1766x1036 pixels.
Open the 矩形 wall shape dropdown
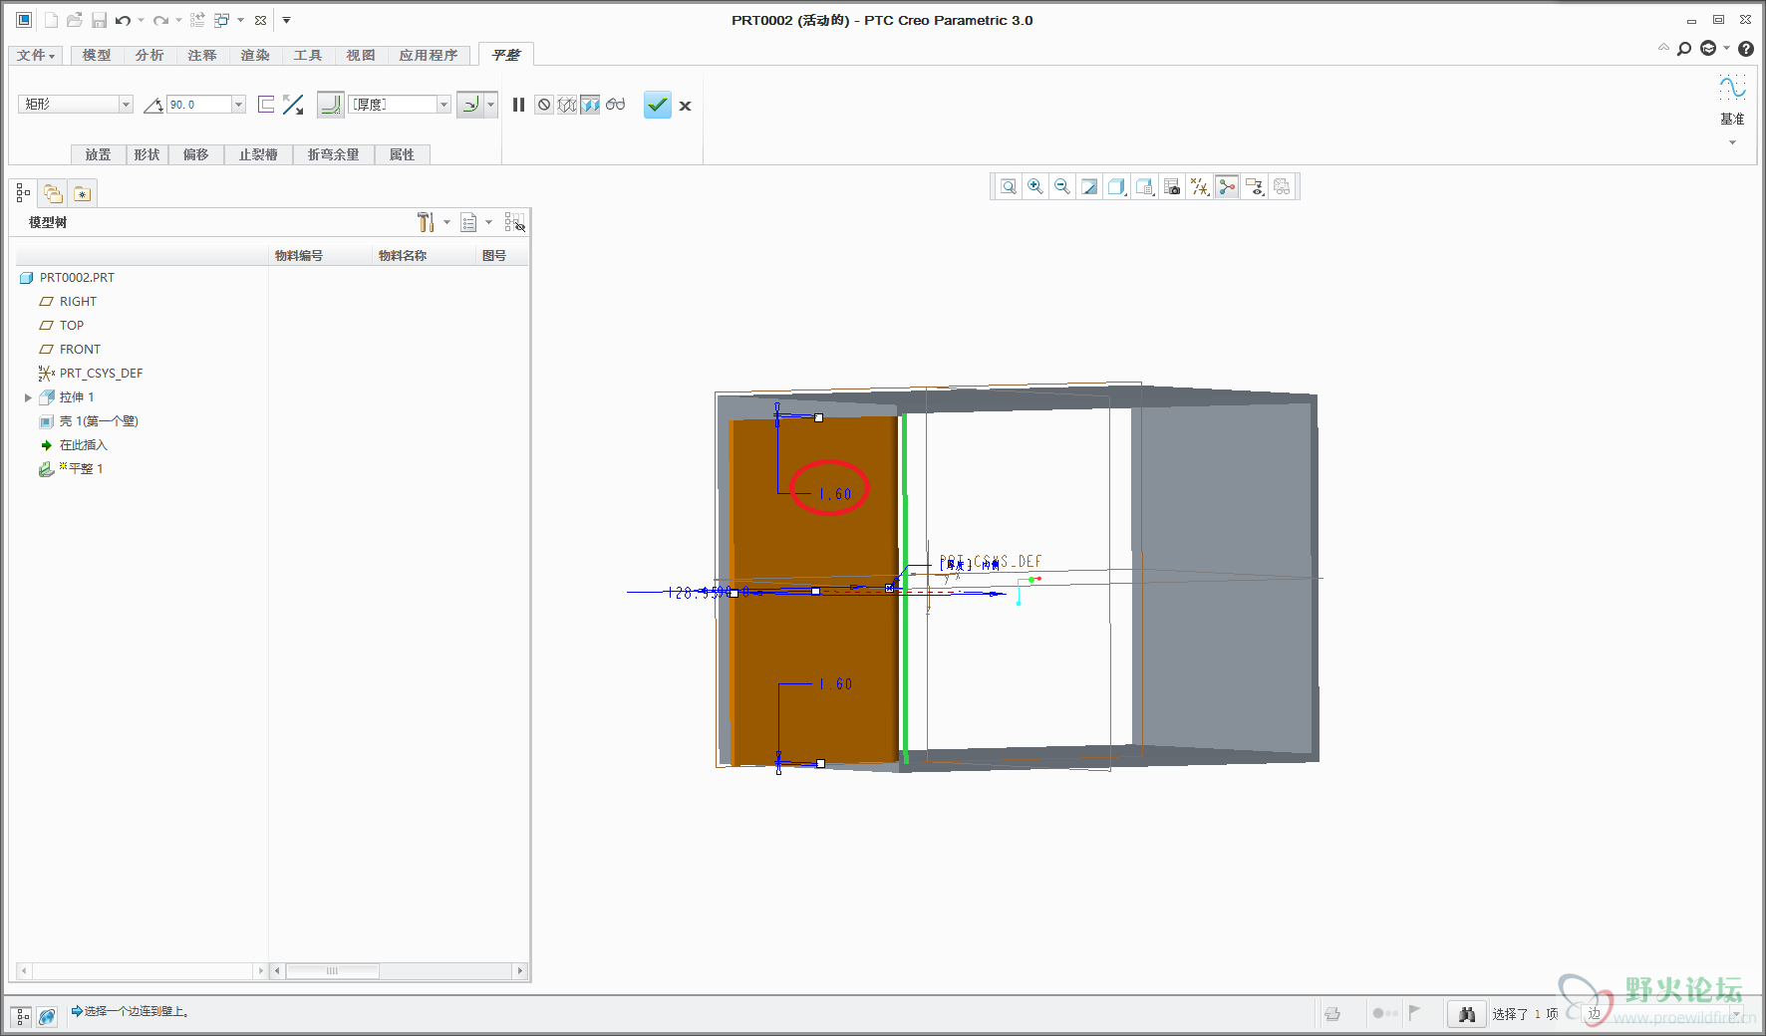(x=126, y=105)
